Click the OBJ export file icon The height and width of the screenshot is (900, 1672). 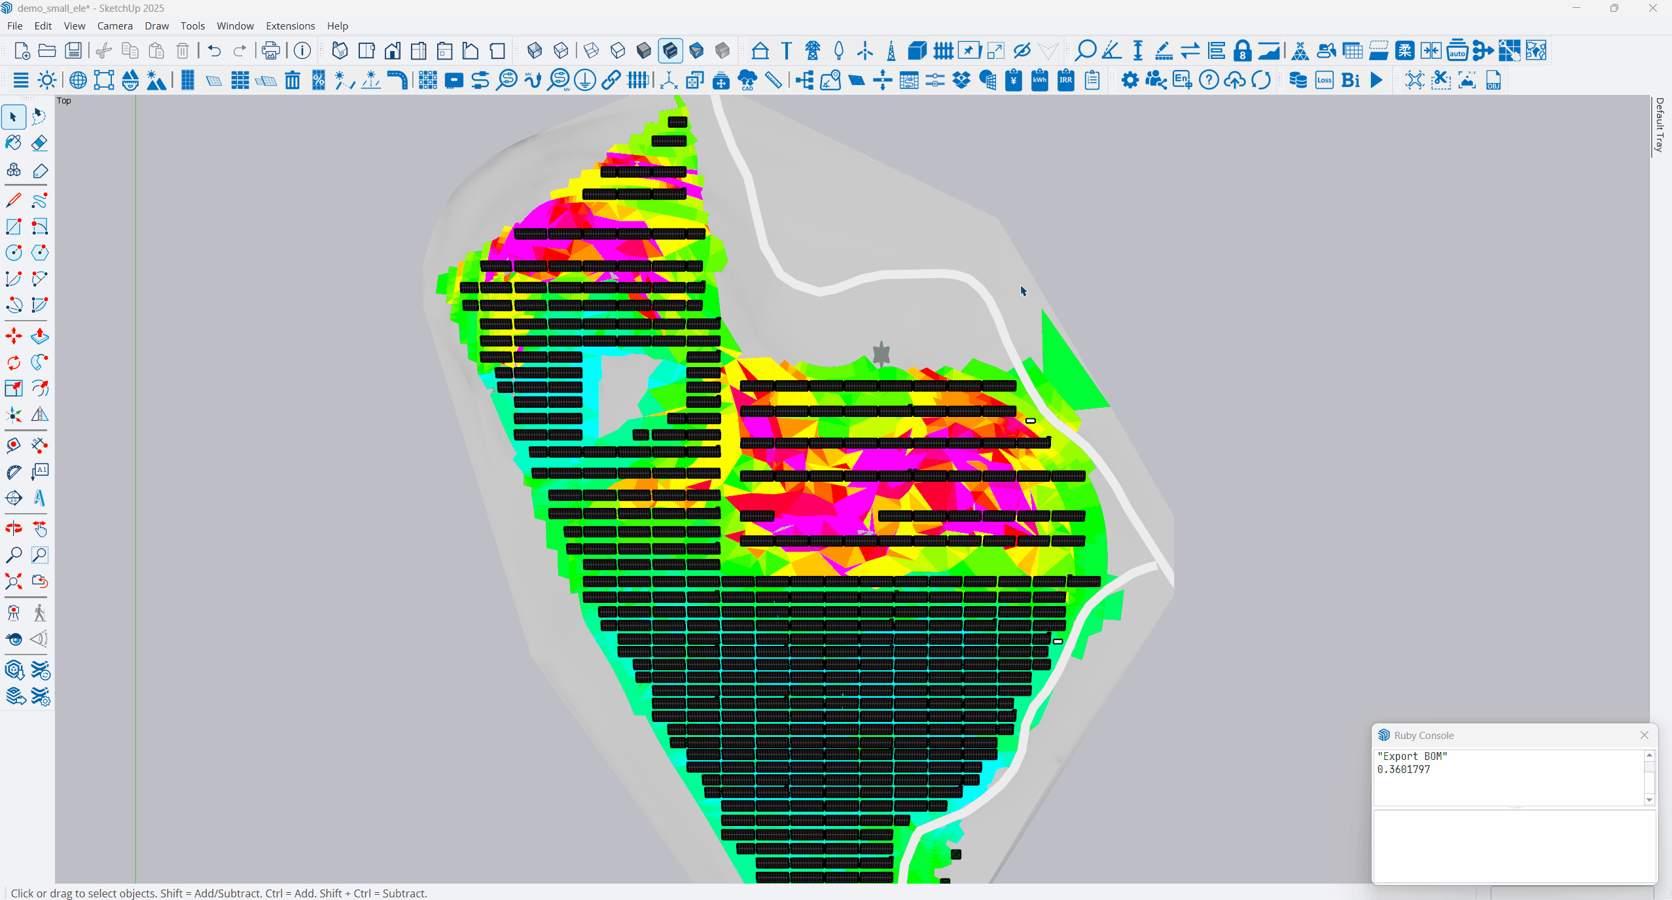tap(1493, 81)
